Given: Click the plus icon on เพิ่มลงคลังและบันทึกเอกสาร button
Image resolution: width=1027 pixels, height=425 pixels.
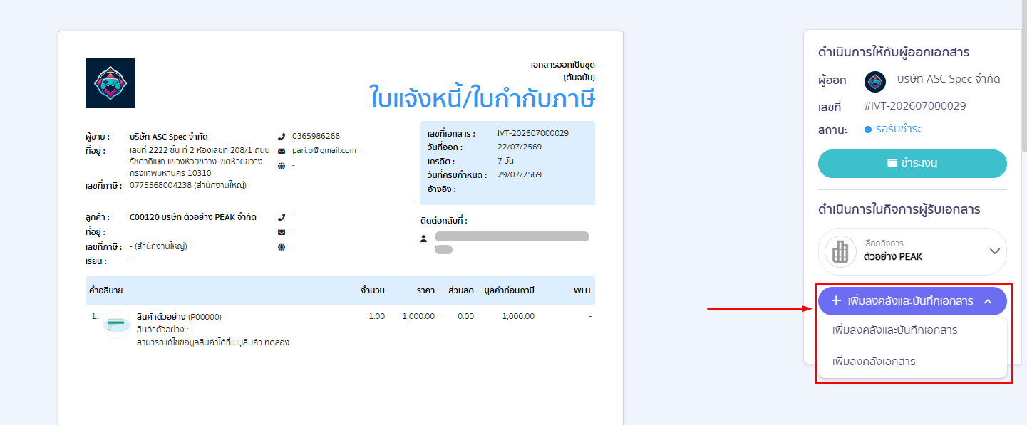Looking at the screenshot, I should coord(837,301).
